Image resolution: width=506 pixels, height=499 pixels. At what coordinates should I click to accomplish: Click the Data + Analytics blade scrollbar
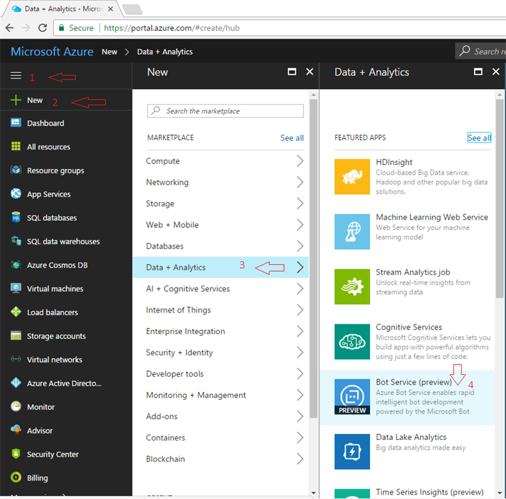click(x=499, y=198)
